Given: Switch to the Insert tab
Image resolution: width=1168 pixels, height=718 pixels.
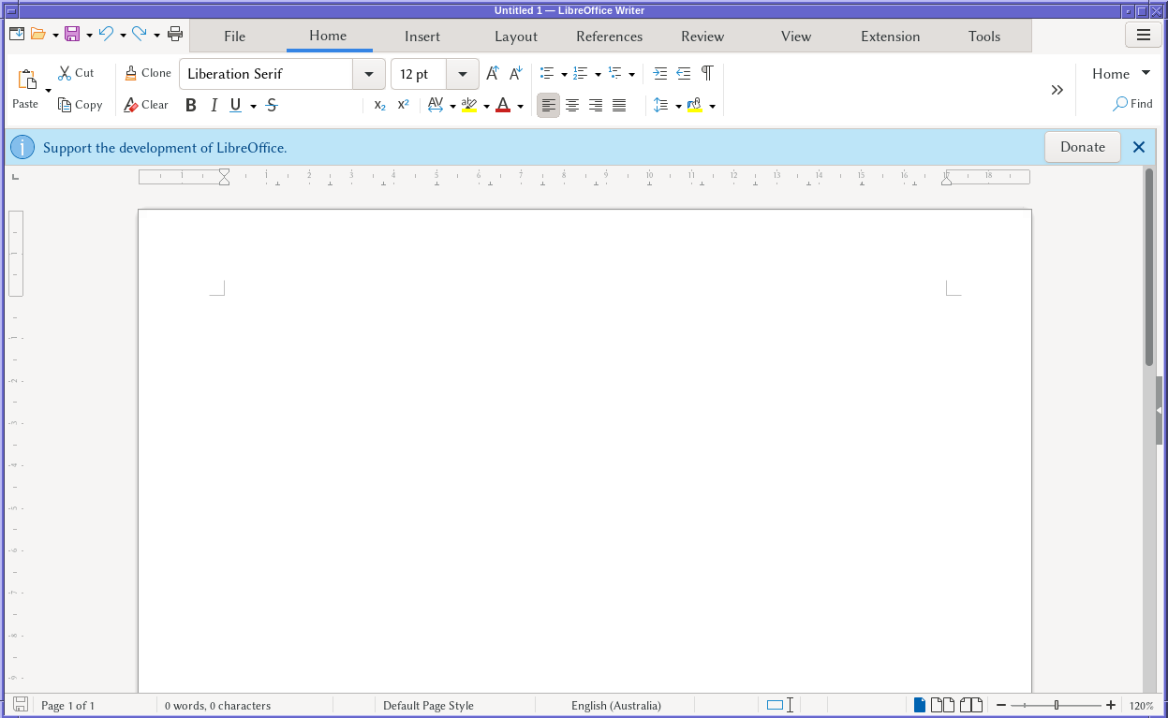Looking at the screenshot, I should tap(422, 37).
